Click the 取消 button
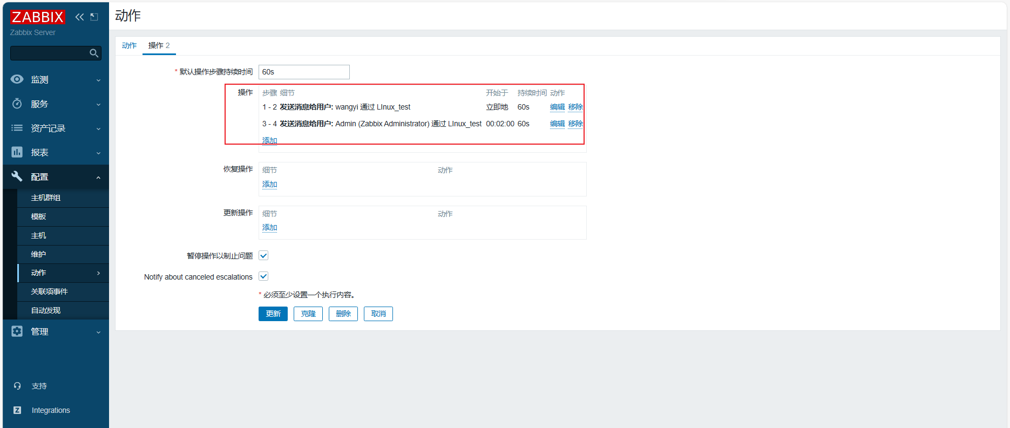The width and height of the screenshot is (1010, 428). [378, 314]
